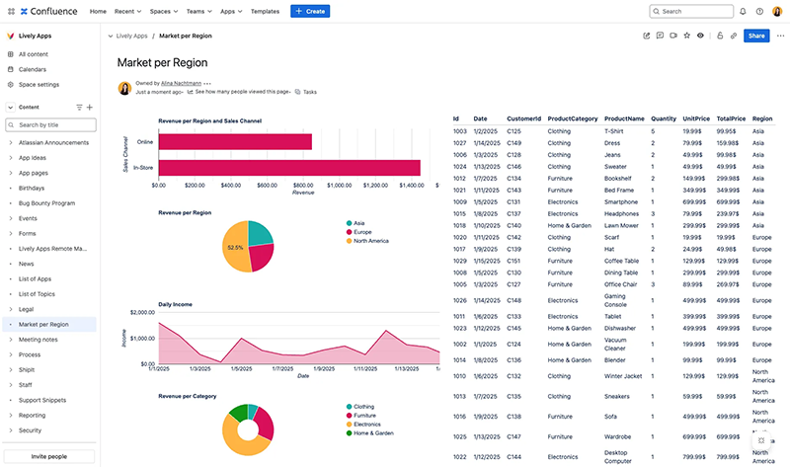This screenshot has width=790, height=467.
Task: Open the Spaces dropdown menu
Action: click(164, 11)
